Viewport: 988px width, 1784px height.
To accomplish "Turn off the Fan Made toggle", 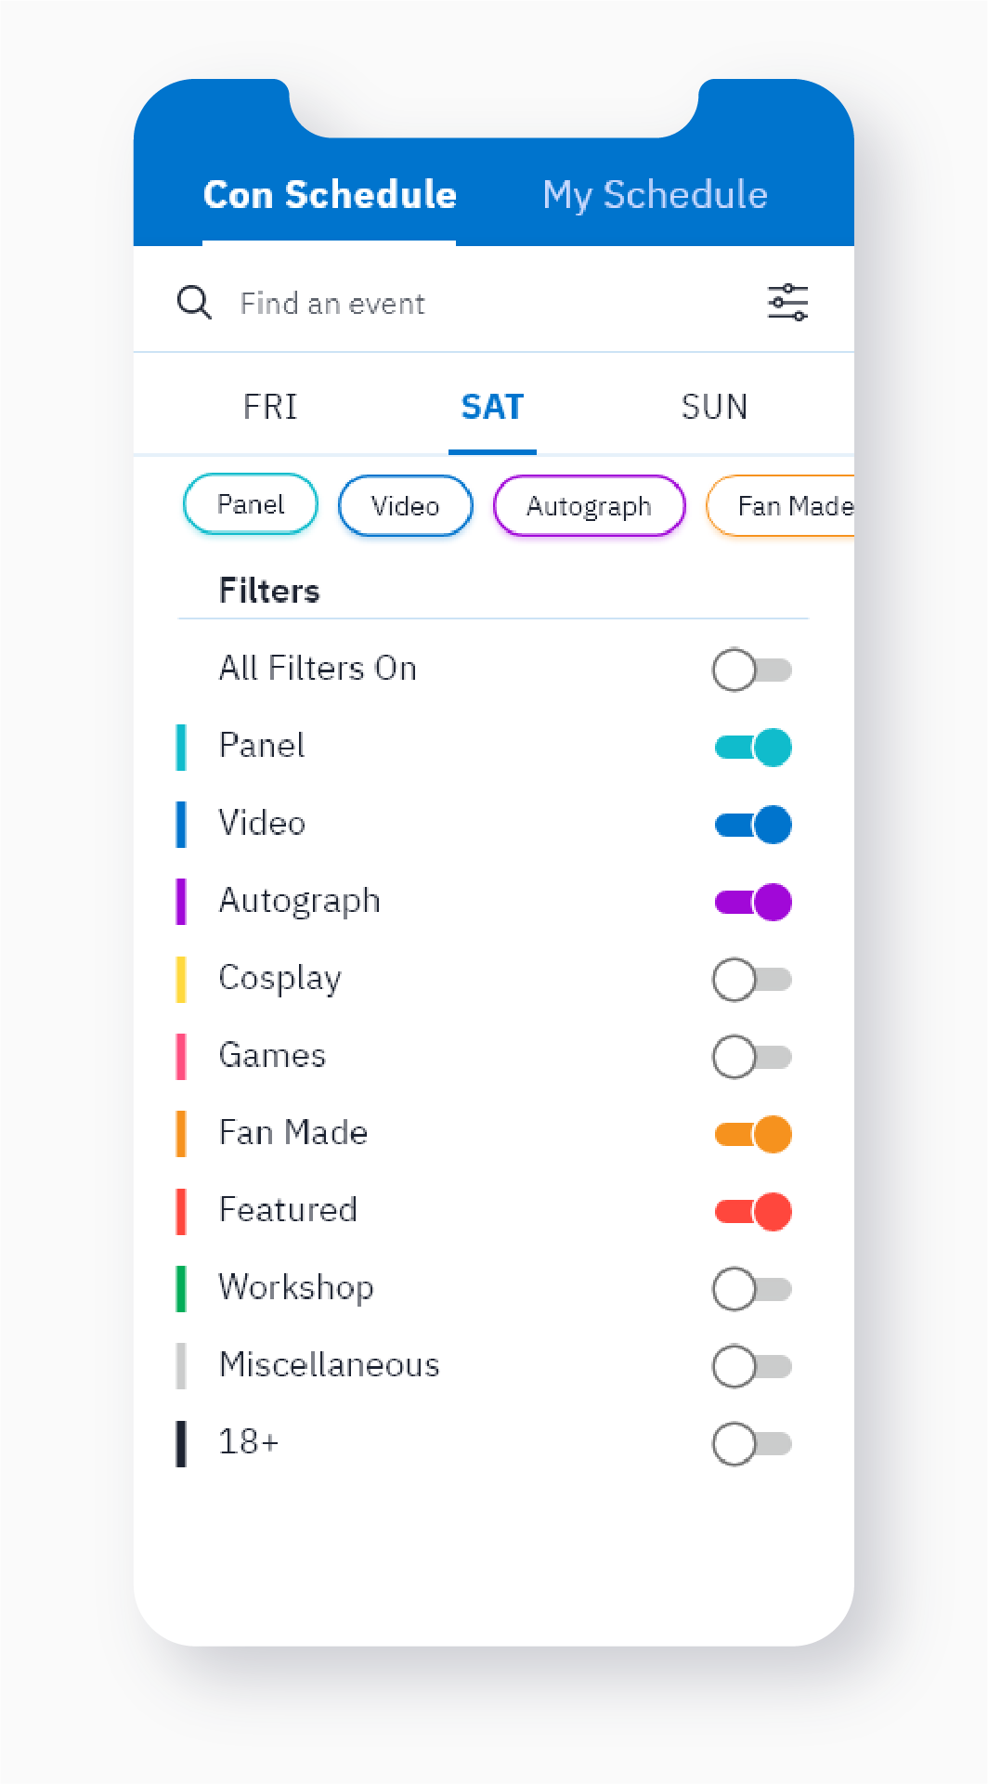I will [752, 1134].
